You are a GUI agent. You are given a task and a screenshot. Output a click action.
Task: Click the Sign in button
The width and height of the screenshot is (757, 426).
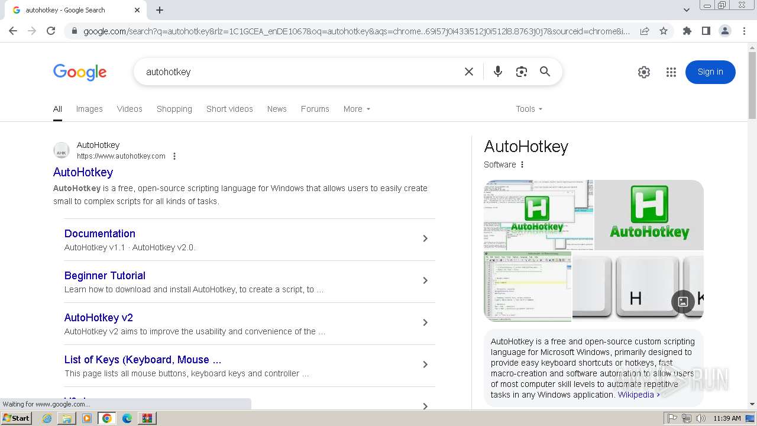710,72
